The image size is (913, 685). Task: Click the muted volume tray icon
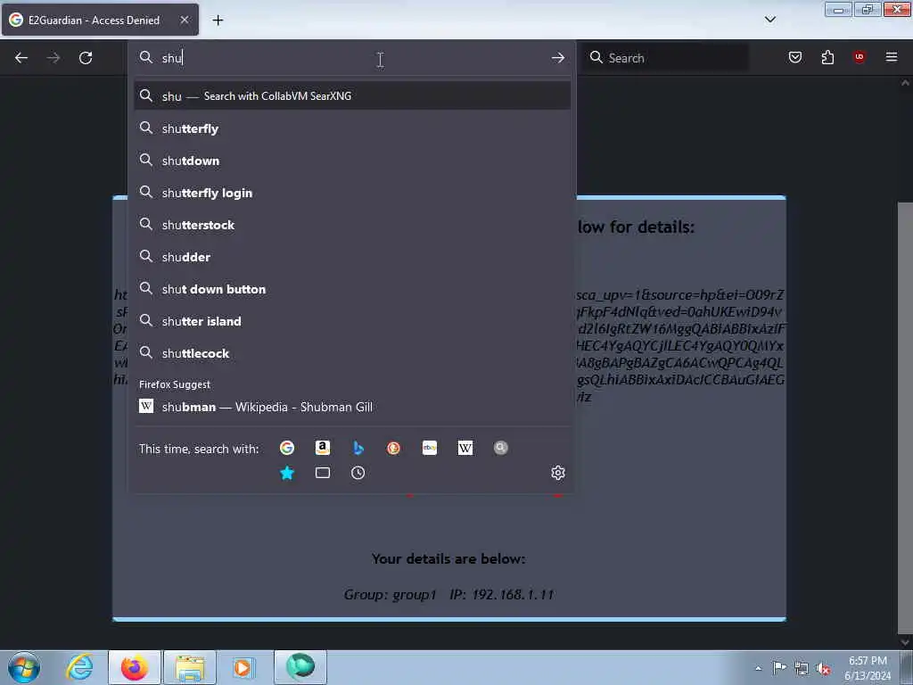click(x=823, y=669)
